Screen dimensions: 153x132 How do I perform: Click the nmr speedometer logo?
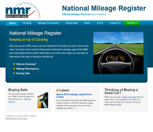click(x=23, y=10)
